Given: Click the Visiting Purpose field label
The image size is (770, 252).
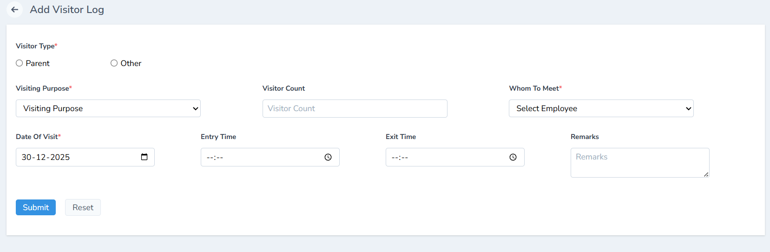Looking at the screenshot, I should (42, 88).
